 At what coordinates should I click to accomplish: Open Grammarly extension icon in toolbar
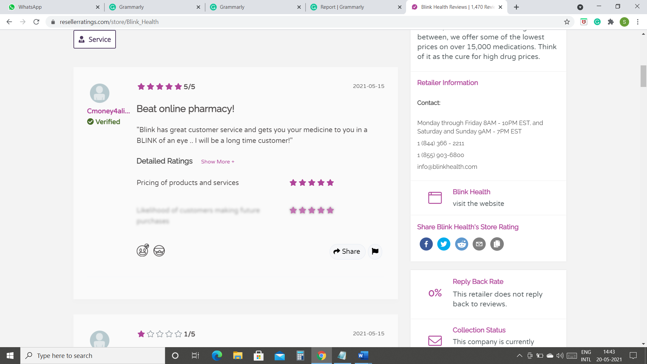pos(597,22)
